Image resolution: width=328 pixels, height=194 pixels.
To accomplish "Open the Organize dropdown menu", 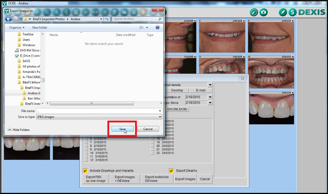I will (x=17, y=28).
